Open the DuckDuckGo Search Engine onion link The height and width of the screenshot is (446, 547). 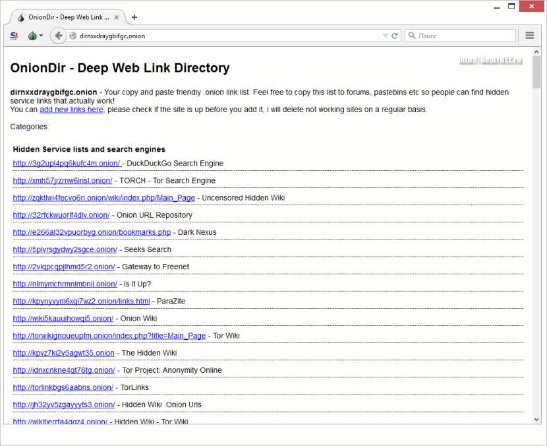click(67, 164)
